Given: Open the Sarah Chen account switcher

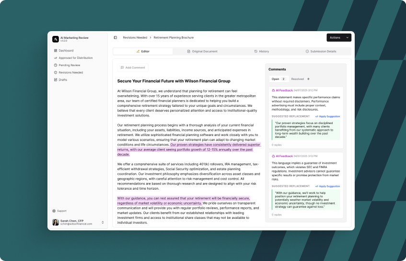Looking at the screenshot, I should point(102,222).
